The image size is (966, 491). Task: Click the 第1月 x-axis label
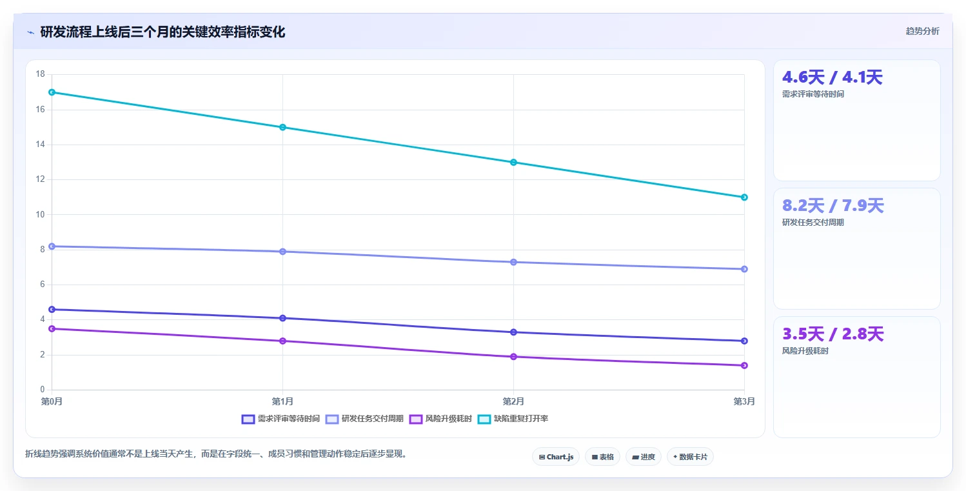tap(282, 401)
